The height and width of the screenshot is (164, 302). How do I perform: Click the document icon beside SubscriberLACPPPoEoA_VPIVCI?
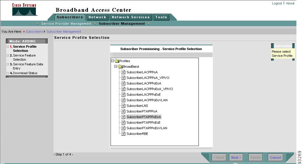[x=124, y=89]
